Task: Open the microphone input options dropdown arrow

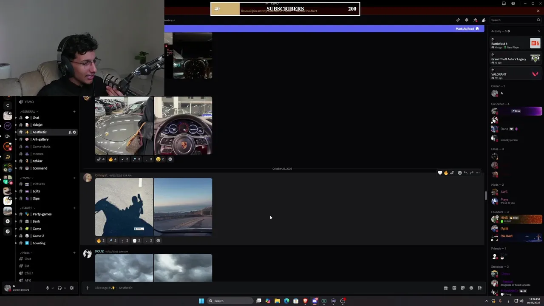Action: 53,288
